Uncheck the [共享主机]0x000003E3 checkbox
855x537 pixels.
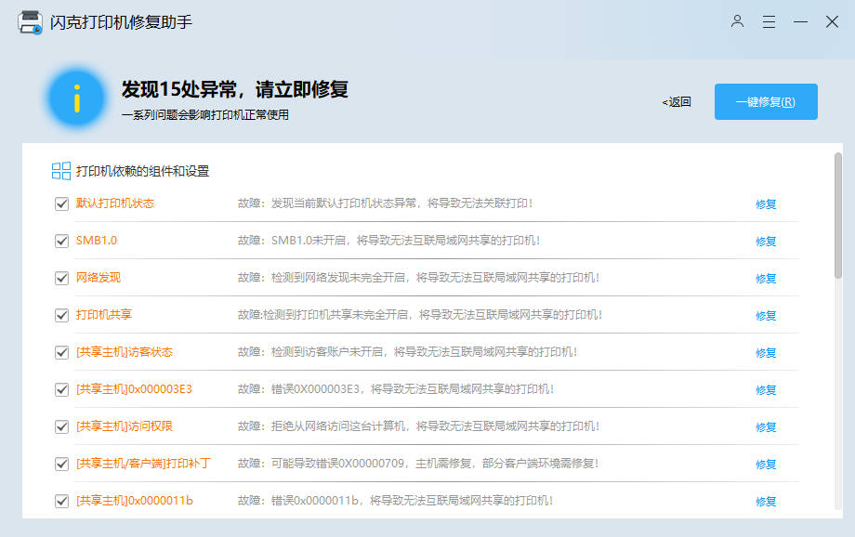point(62,389)
